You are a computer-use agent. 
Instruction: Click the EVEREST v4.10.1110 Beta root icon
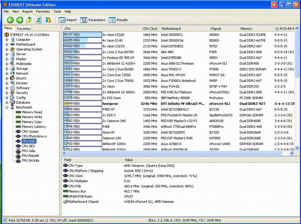pos(7,35)
